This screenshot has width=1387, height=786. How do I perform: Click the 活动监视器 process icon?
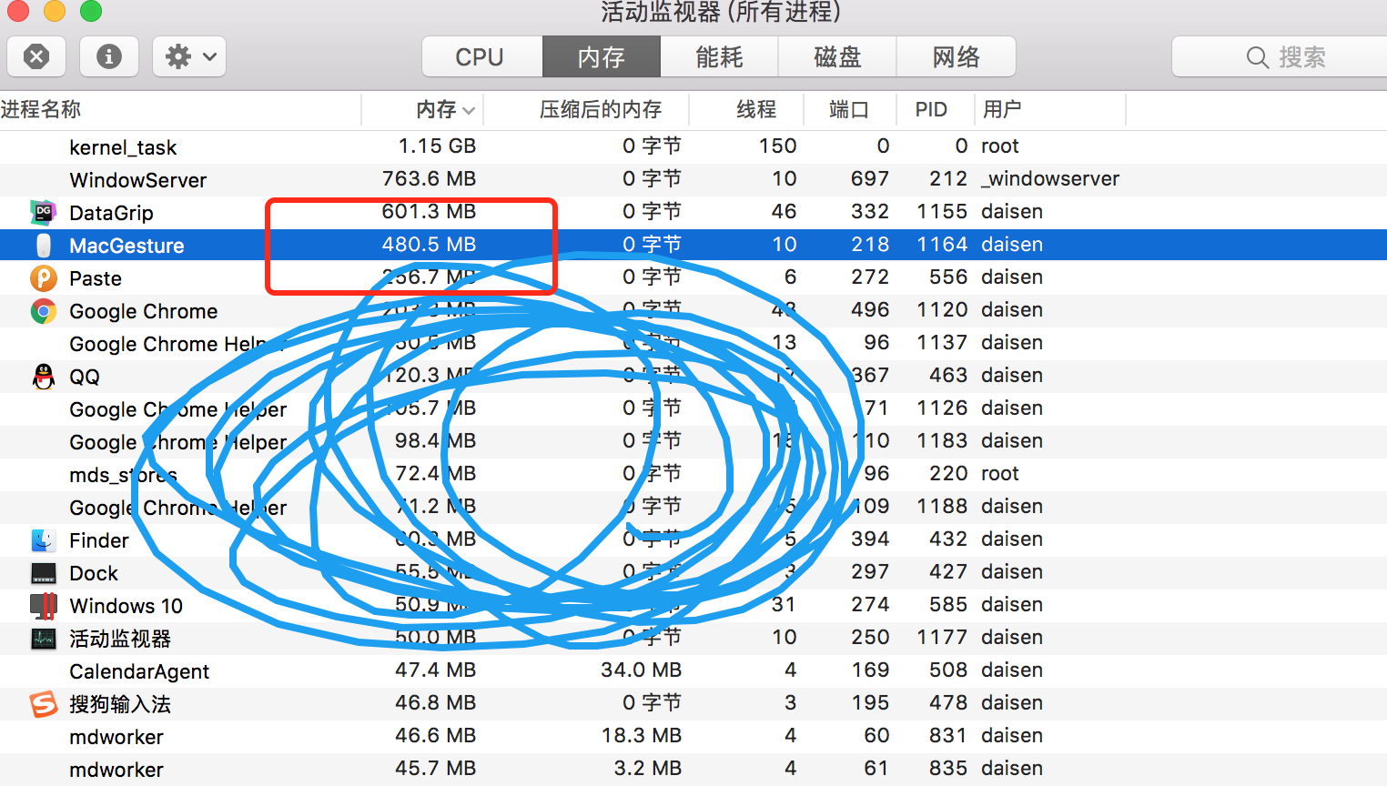point(43,638)
